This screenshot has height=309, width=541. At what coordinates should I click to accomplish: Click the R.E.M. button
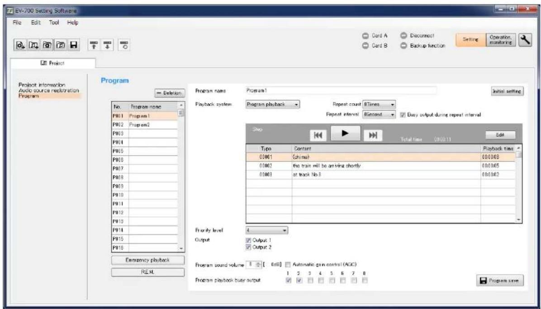tap(147, 272)
